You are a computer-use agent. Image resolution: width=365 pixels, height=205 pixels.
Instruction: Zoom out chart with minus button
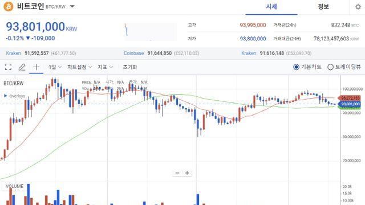tap(177, 173)
